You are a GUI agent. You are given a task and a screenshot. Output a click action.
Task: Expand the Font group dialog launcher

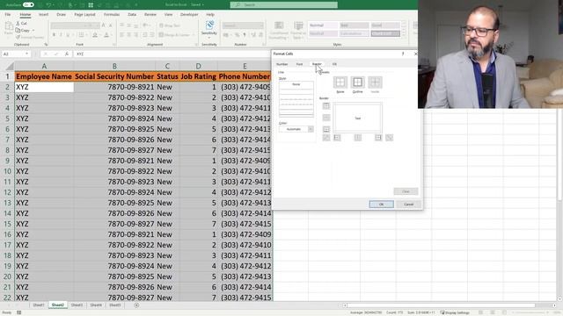pos(114,45)
